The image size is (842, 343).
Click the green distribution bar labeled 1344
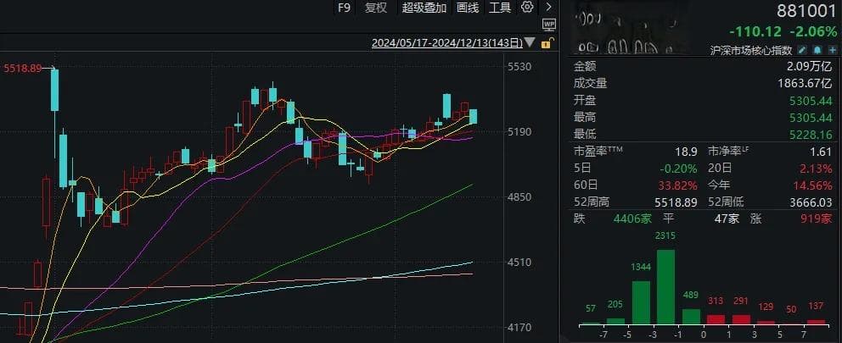tap(641, 302)
